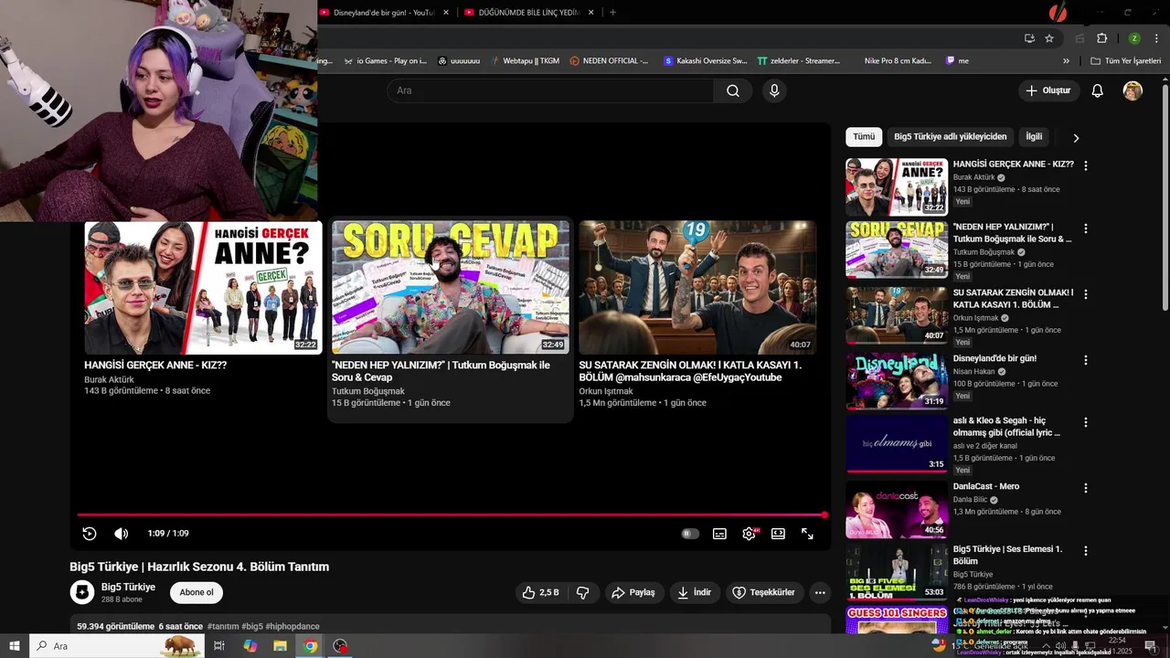The height and width of the screenshot is (658, 1170).
Task: Open the Webtapu || TKGM bookmark
Action: (525, 61)
